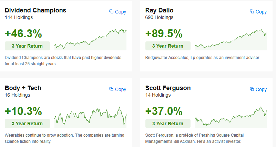
Task: Click the 144 Holdings label
Action: click(x=19, y=18)
